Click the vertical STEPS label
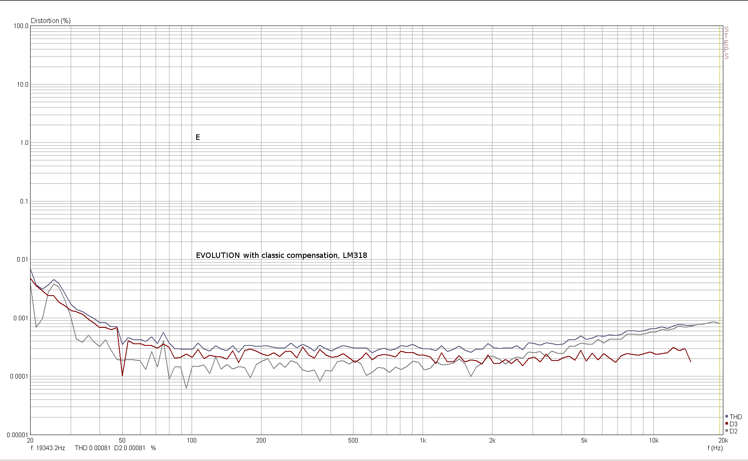 click(726, 43)
